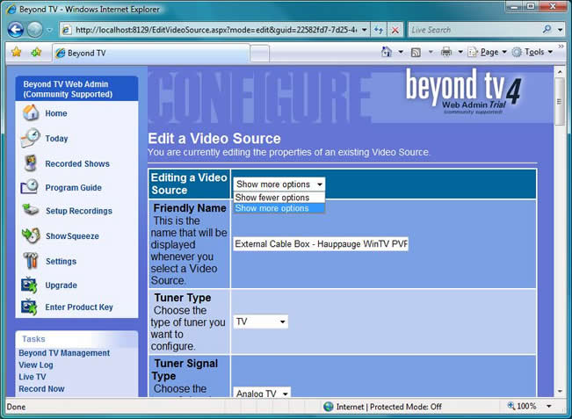The width and height of the screenshot is (572, 419).
Task: Expand the address bar history dropdown
Action: 364,30
